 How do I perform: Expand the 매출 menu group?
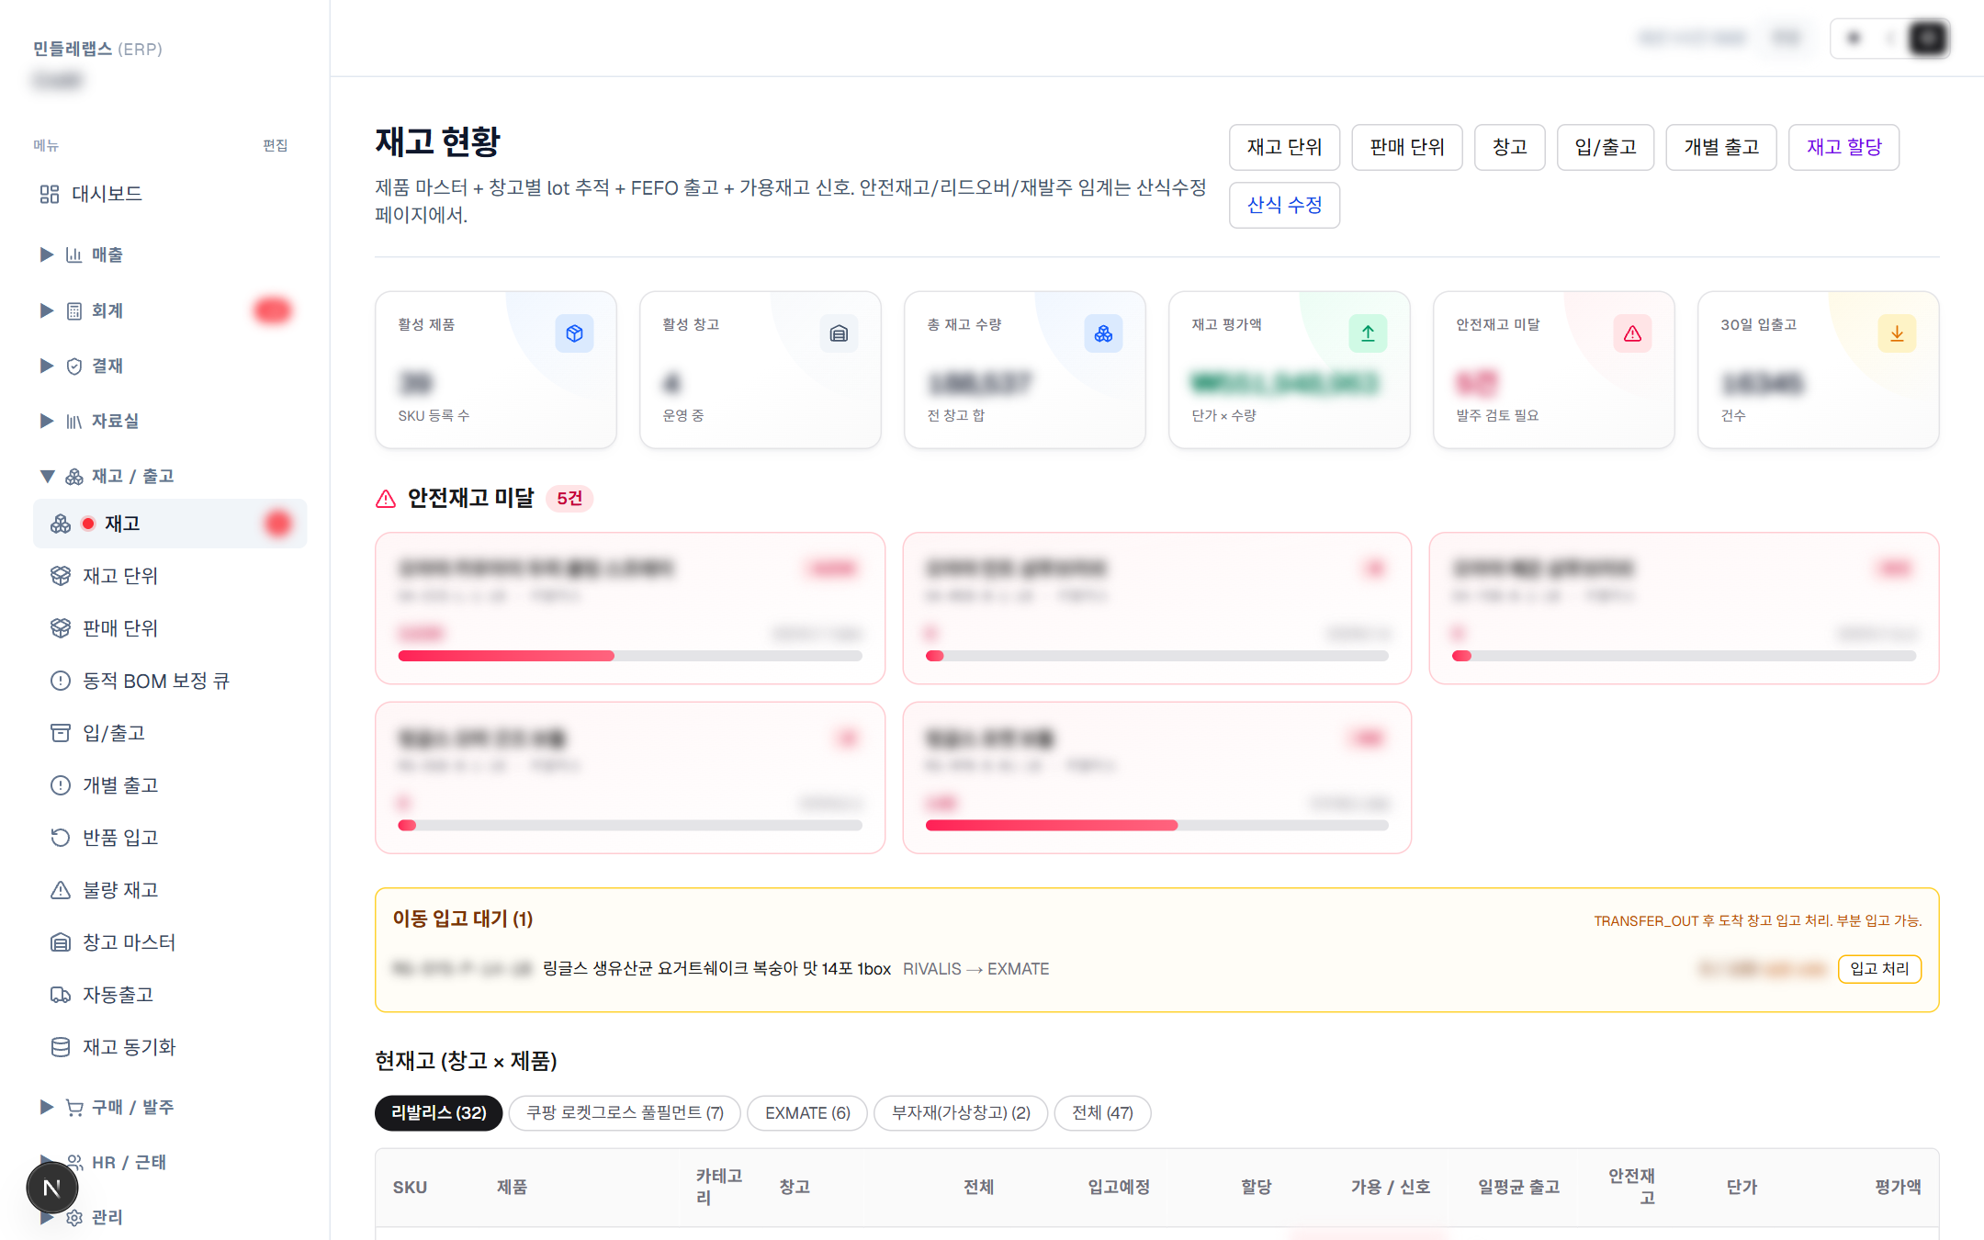click(x=46, y=254)
